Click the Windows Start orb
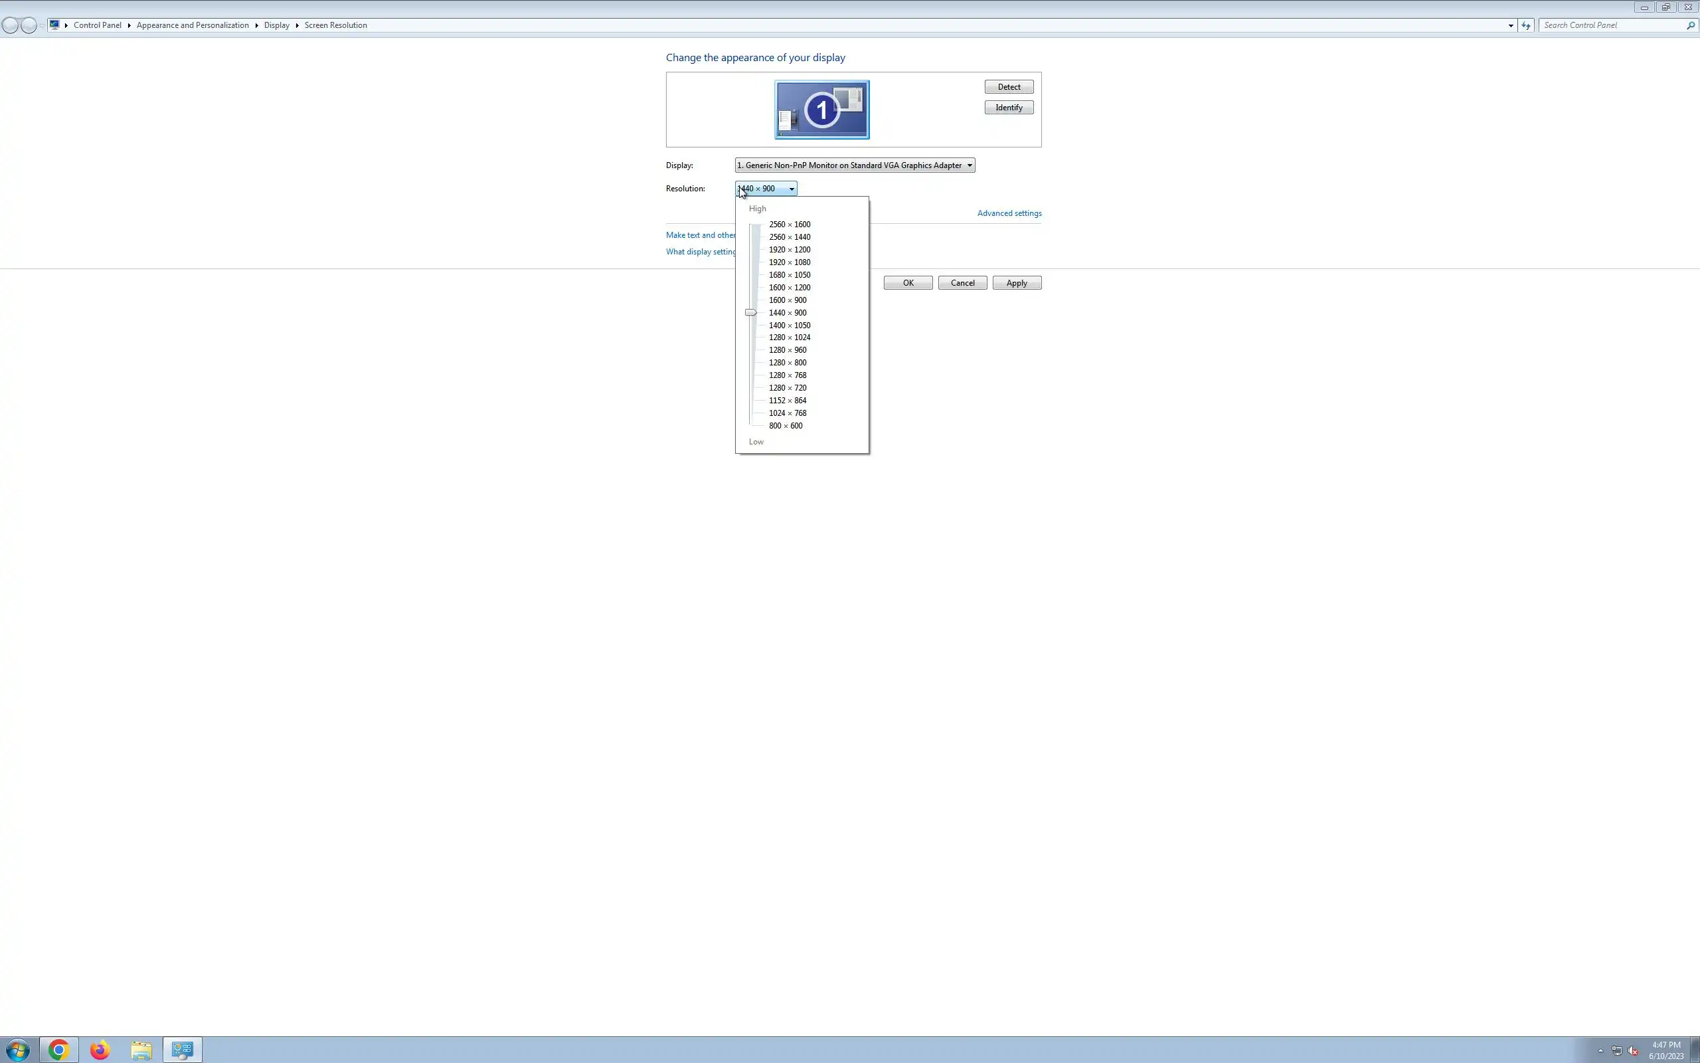This screenshot has height=1063, width=1700. pos(17,1050)
